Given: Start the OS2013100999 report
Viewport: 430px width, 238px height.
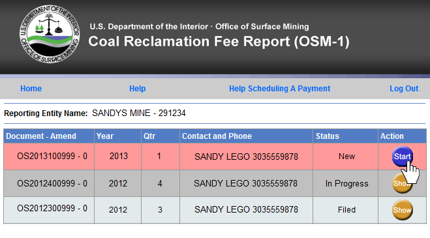Looking at the screenshot, I should coord(403,156).
